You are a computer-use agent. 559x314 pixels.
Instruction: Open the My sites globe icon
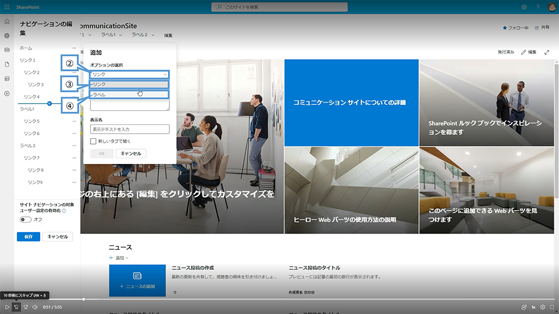(x=7, y=36)
